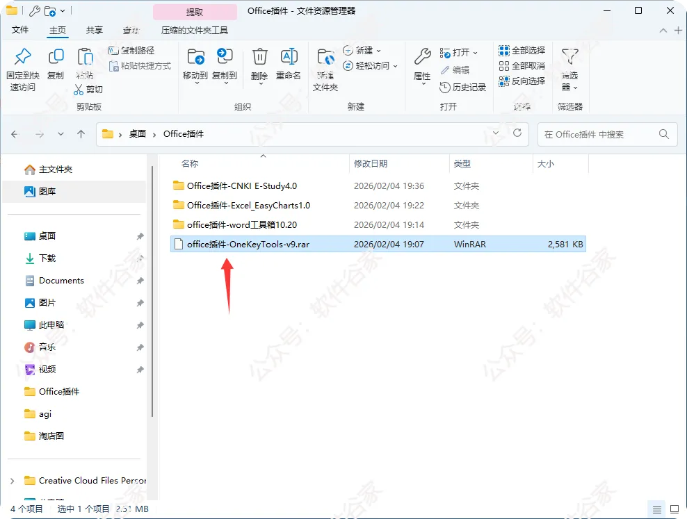Click the Delete trash can icon
This screenshot has height=519, width=687.
(259, 57)
